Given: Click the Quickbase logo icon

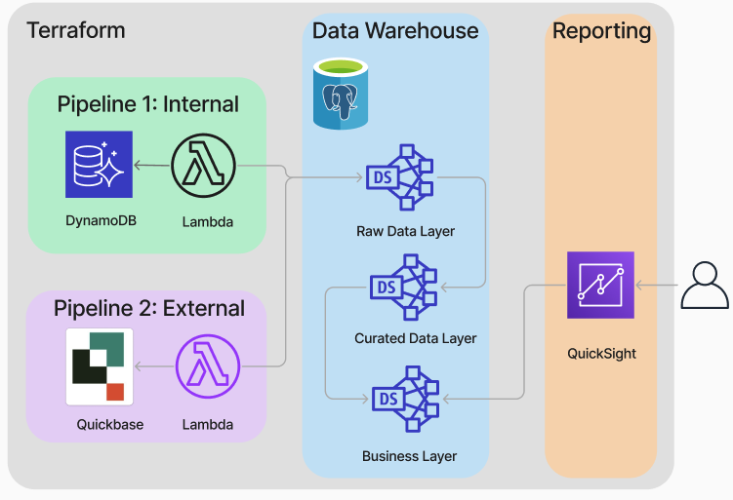Looking at the screenshot, I should [100, 366].
